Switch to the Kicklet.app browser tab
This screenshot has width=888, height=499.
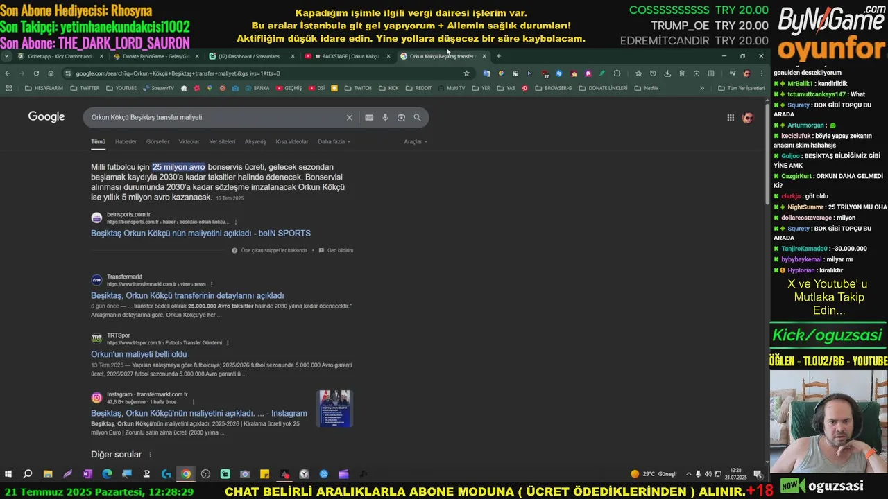[x=60, y=56]
